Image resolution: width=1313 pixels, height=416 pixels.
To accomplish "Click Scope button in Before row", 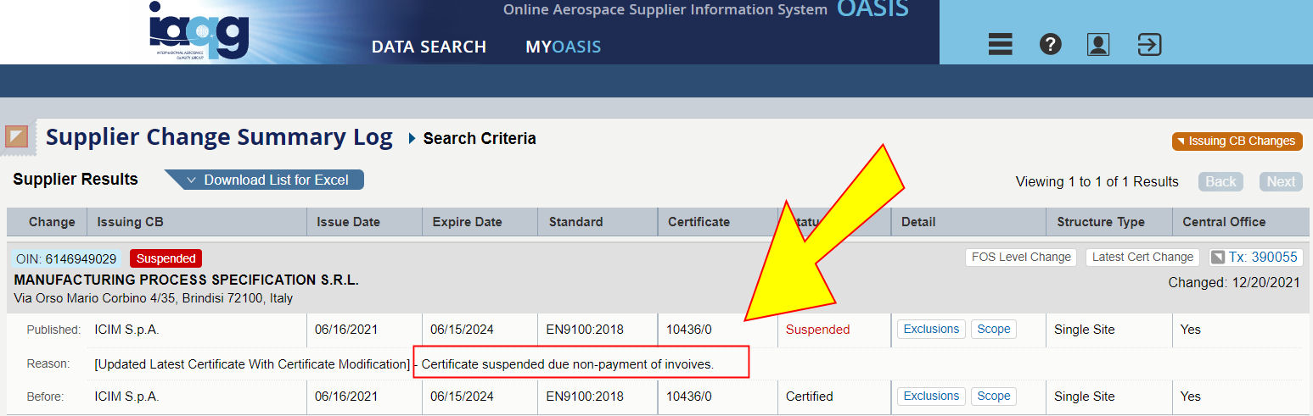I will pos(993,397).
